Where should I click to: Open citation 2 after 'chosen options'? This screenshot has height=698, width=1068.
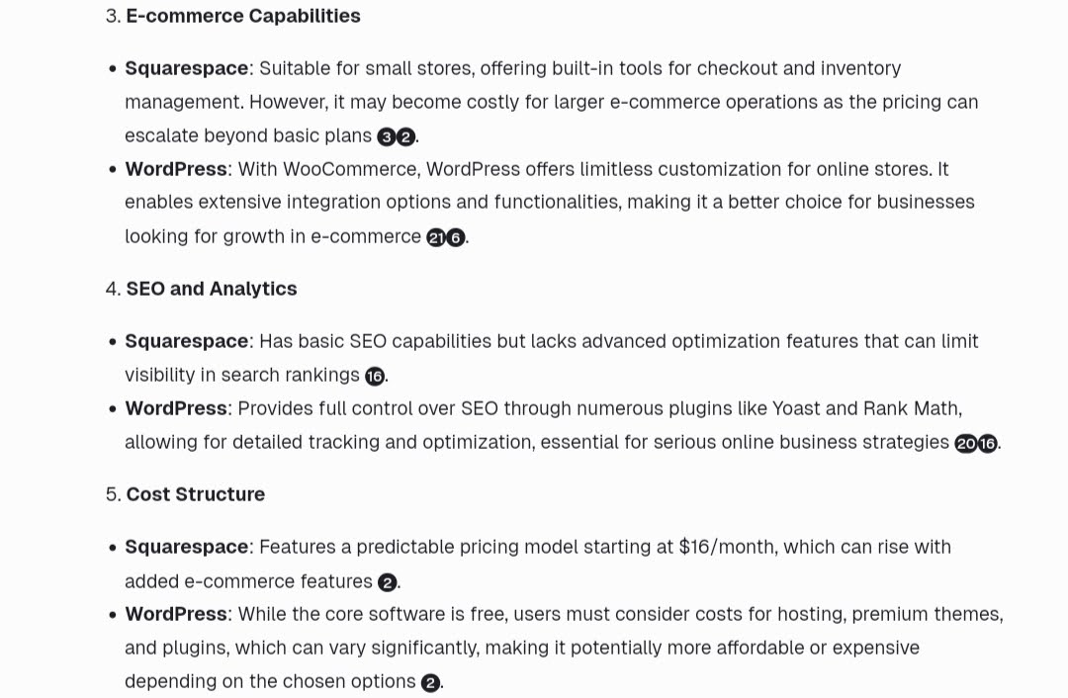click(x=430, y=683)
